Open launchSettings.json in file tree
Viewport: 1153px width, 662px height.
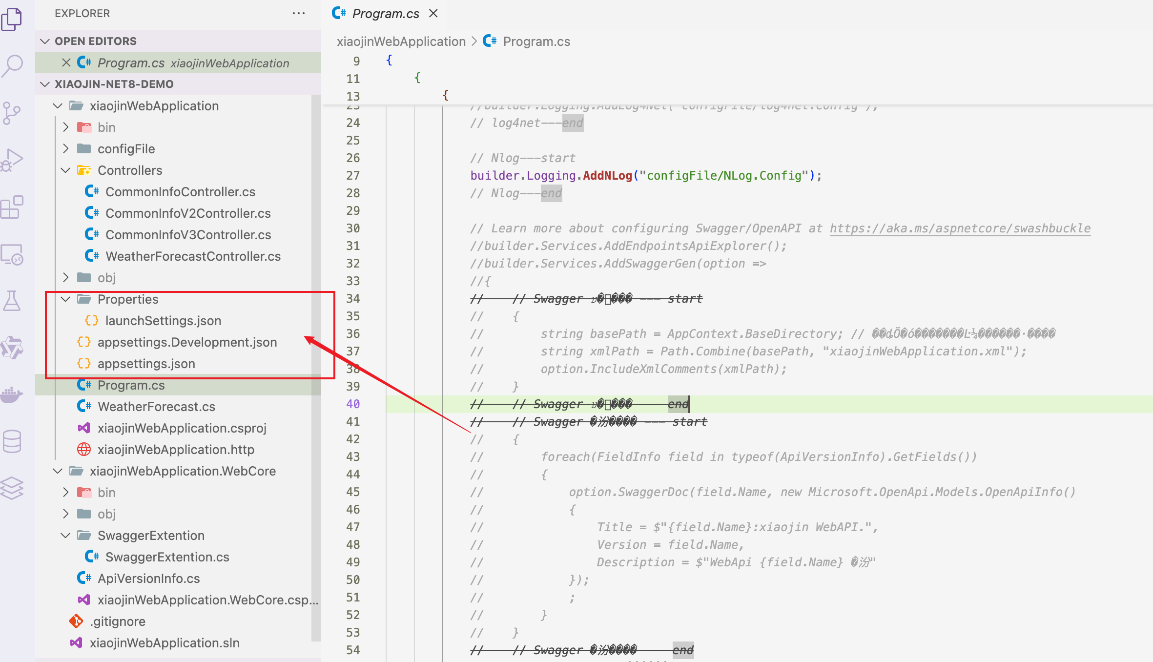pyautogui.click(x=163, y=321)
